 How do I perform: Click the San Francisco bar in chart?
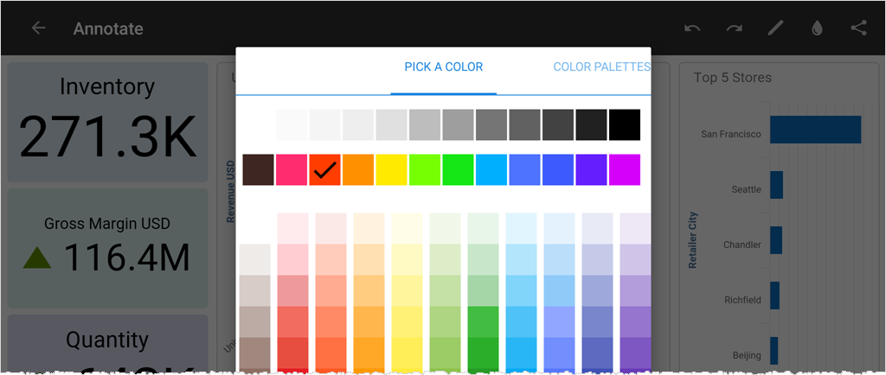tap(814, 130)
